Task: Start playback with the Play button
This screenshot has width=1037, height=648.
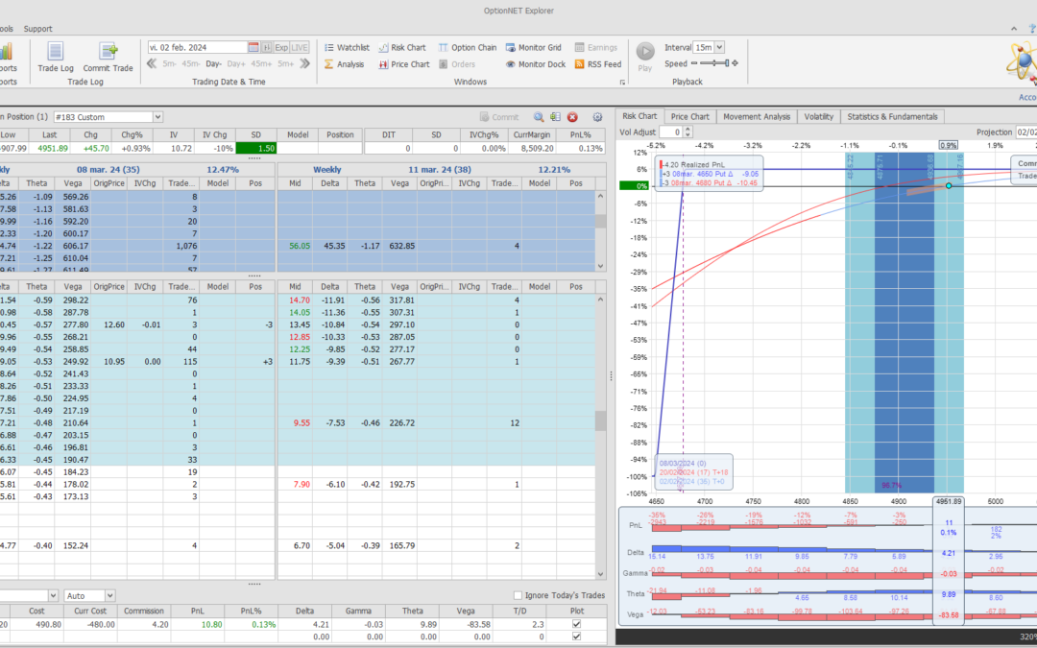Action: click(x=645, y=57)
